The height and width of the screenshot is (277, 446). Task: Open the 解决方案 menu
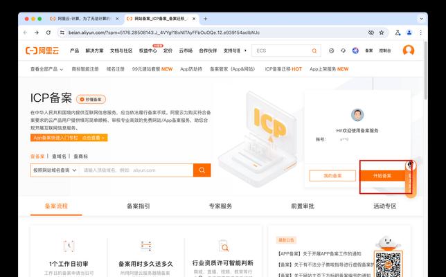(x=94, y=51)
